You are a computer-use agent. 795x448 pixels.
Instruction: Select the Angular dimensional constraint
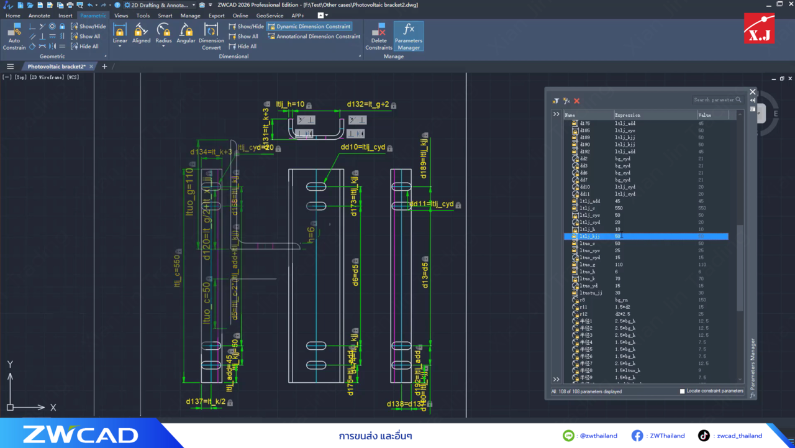point(186,33)
